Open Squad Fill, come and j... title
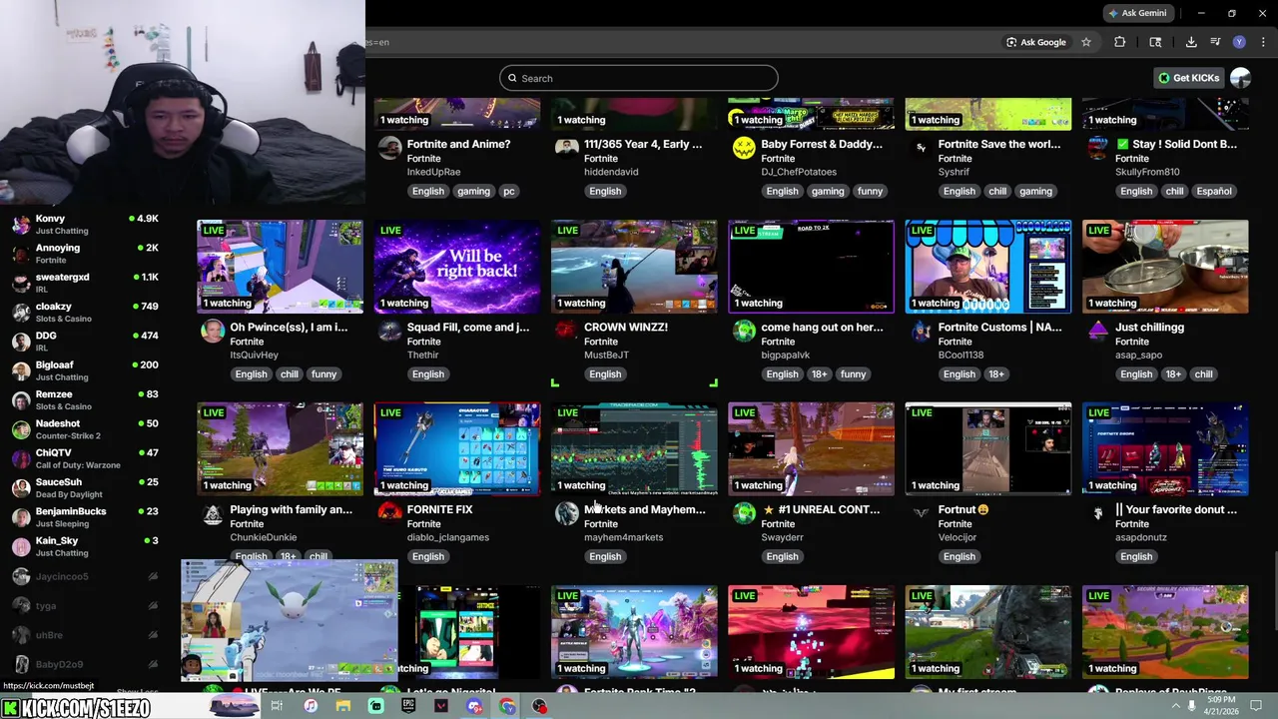 pos(468,327)
